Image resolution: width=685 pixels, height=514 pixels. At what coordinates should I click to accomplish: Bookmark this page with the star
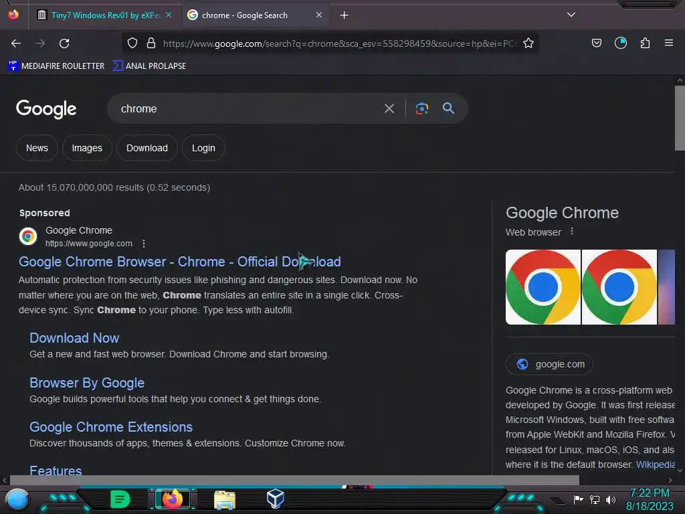(528, 43)
